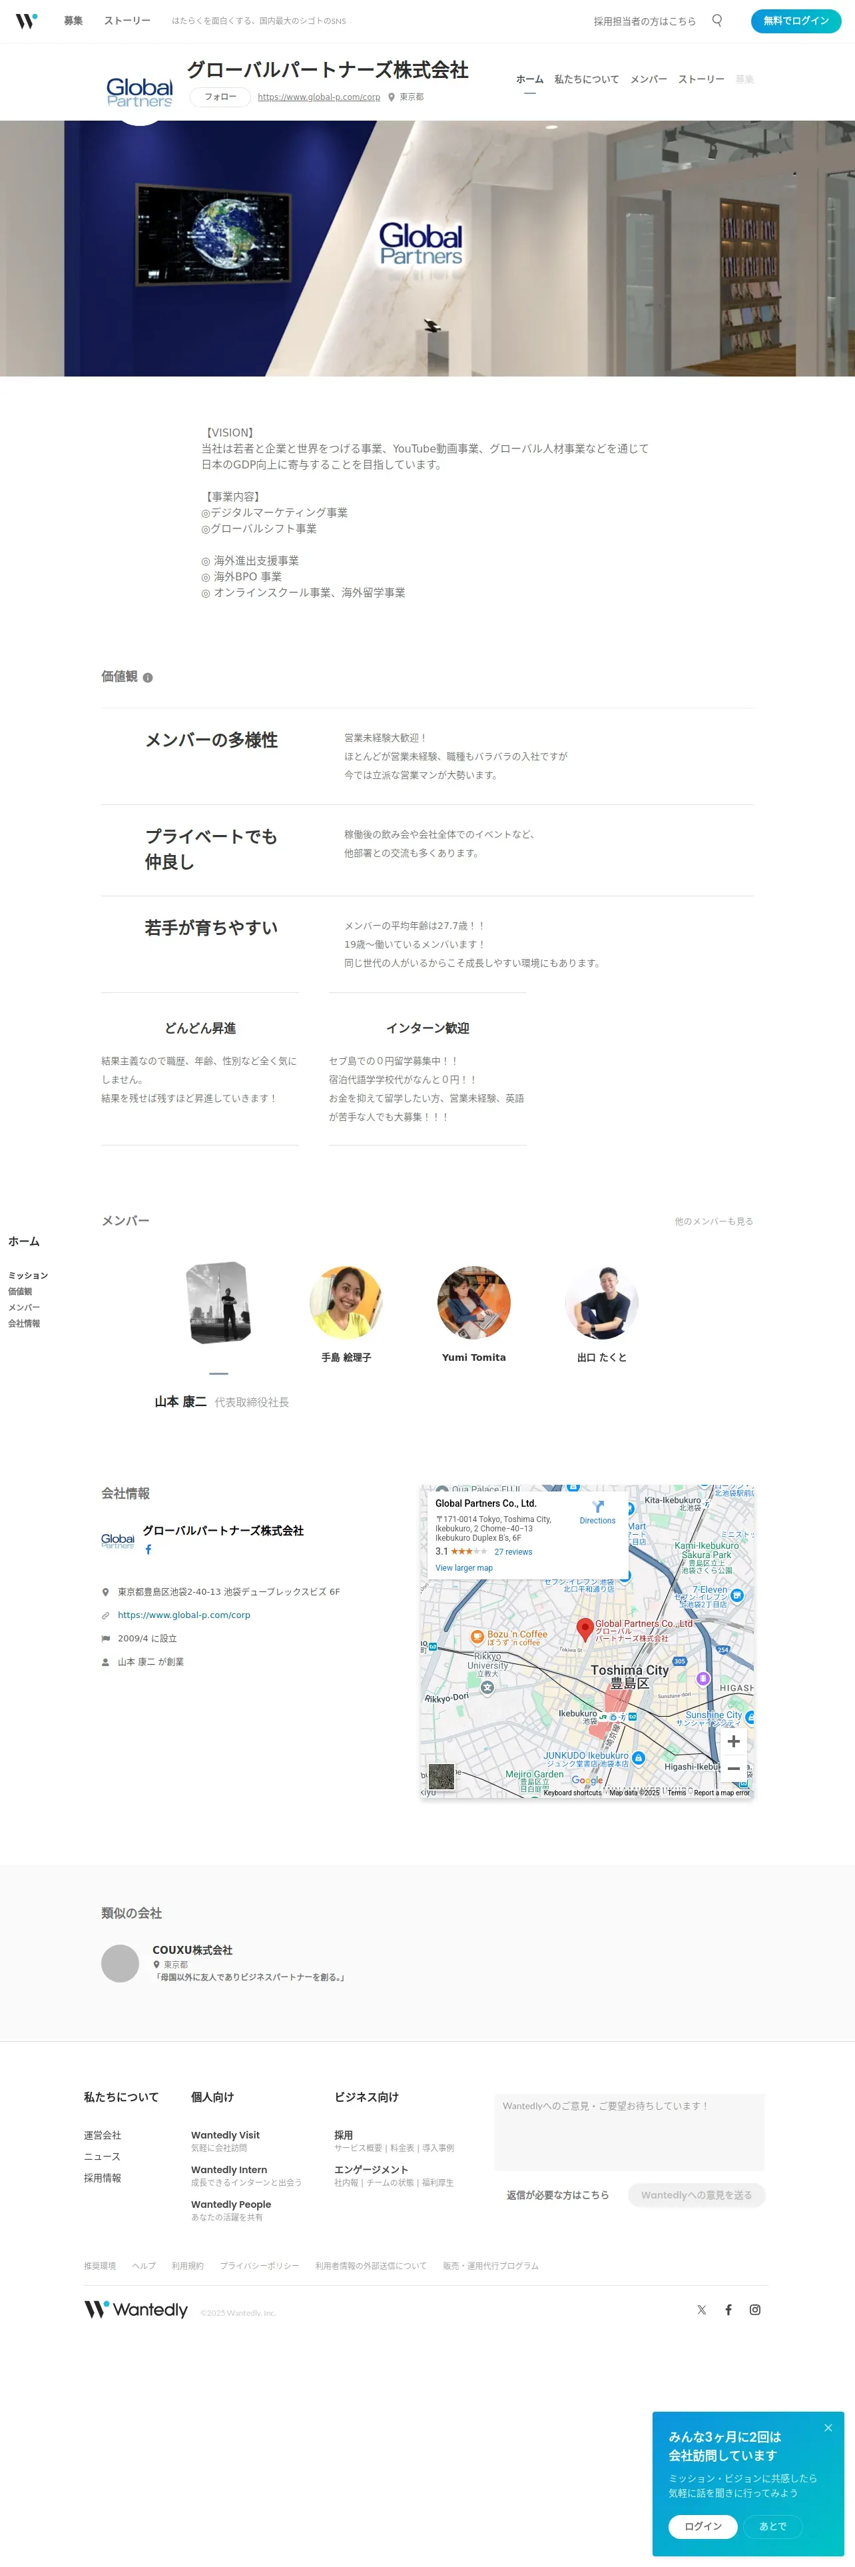Viewport: 855px width, 2567px height.
Task: Open the Facebook icon under company name
Action: (x=148, y=1549)
